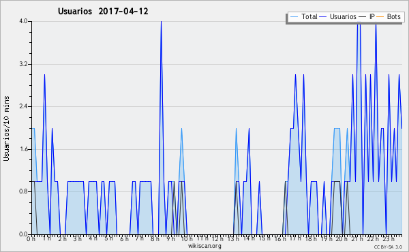Click the tall 4.0 peak after 8 h
This screenshot has height=252, width=409.
(x=161, y=22)
